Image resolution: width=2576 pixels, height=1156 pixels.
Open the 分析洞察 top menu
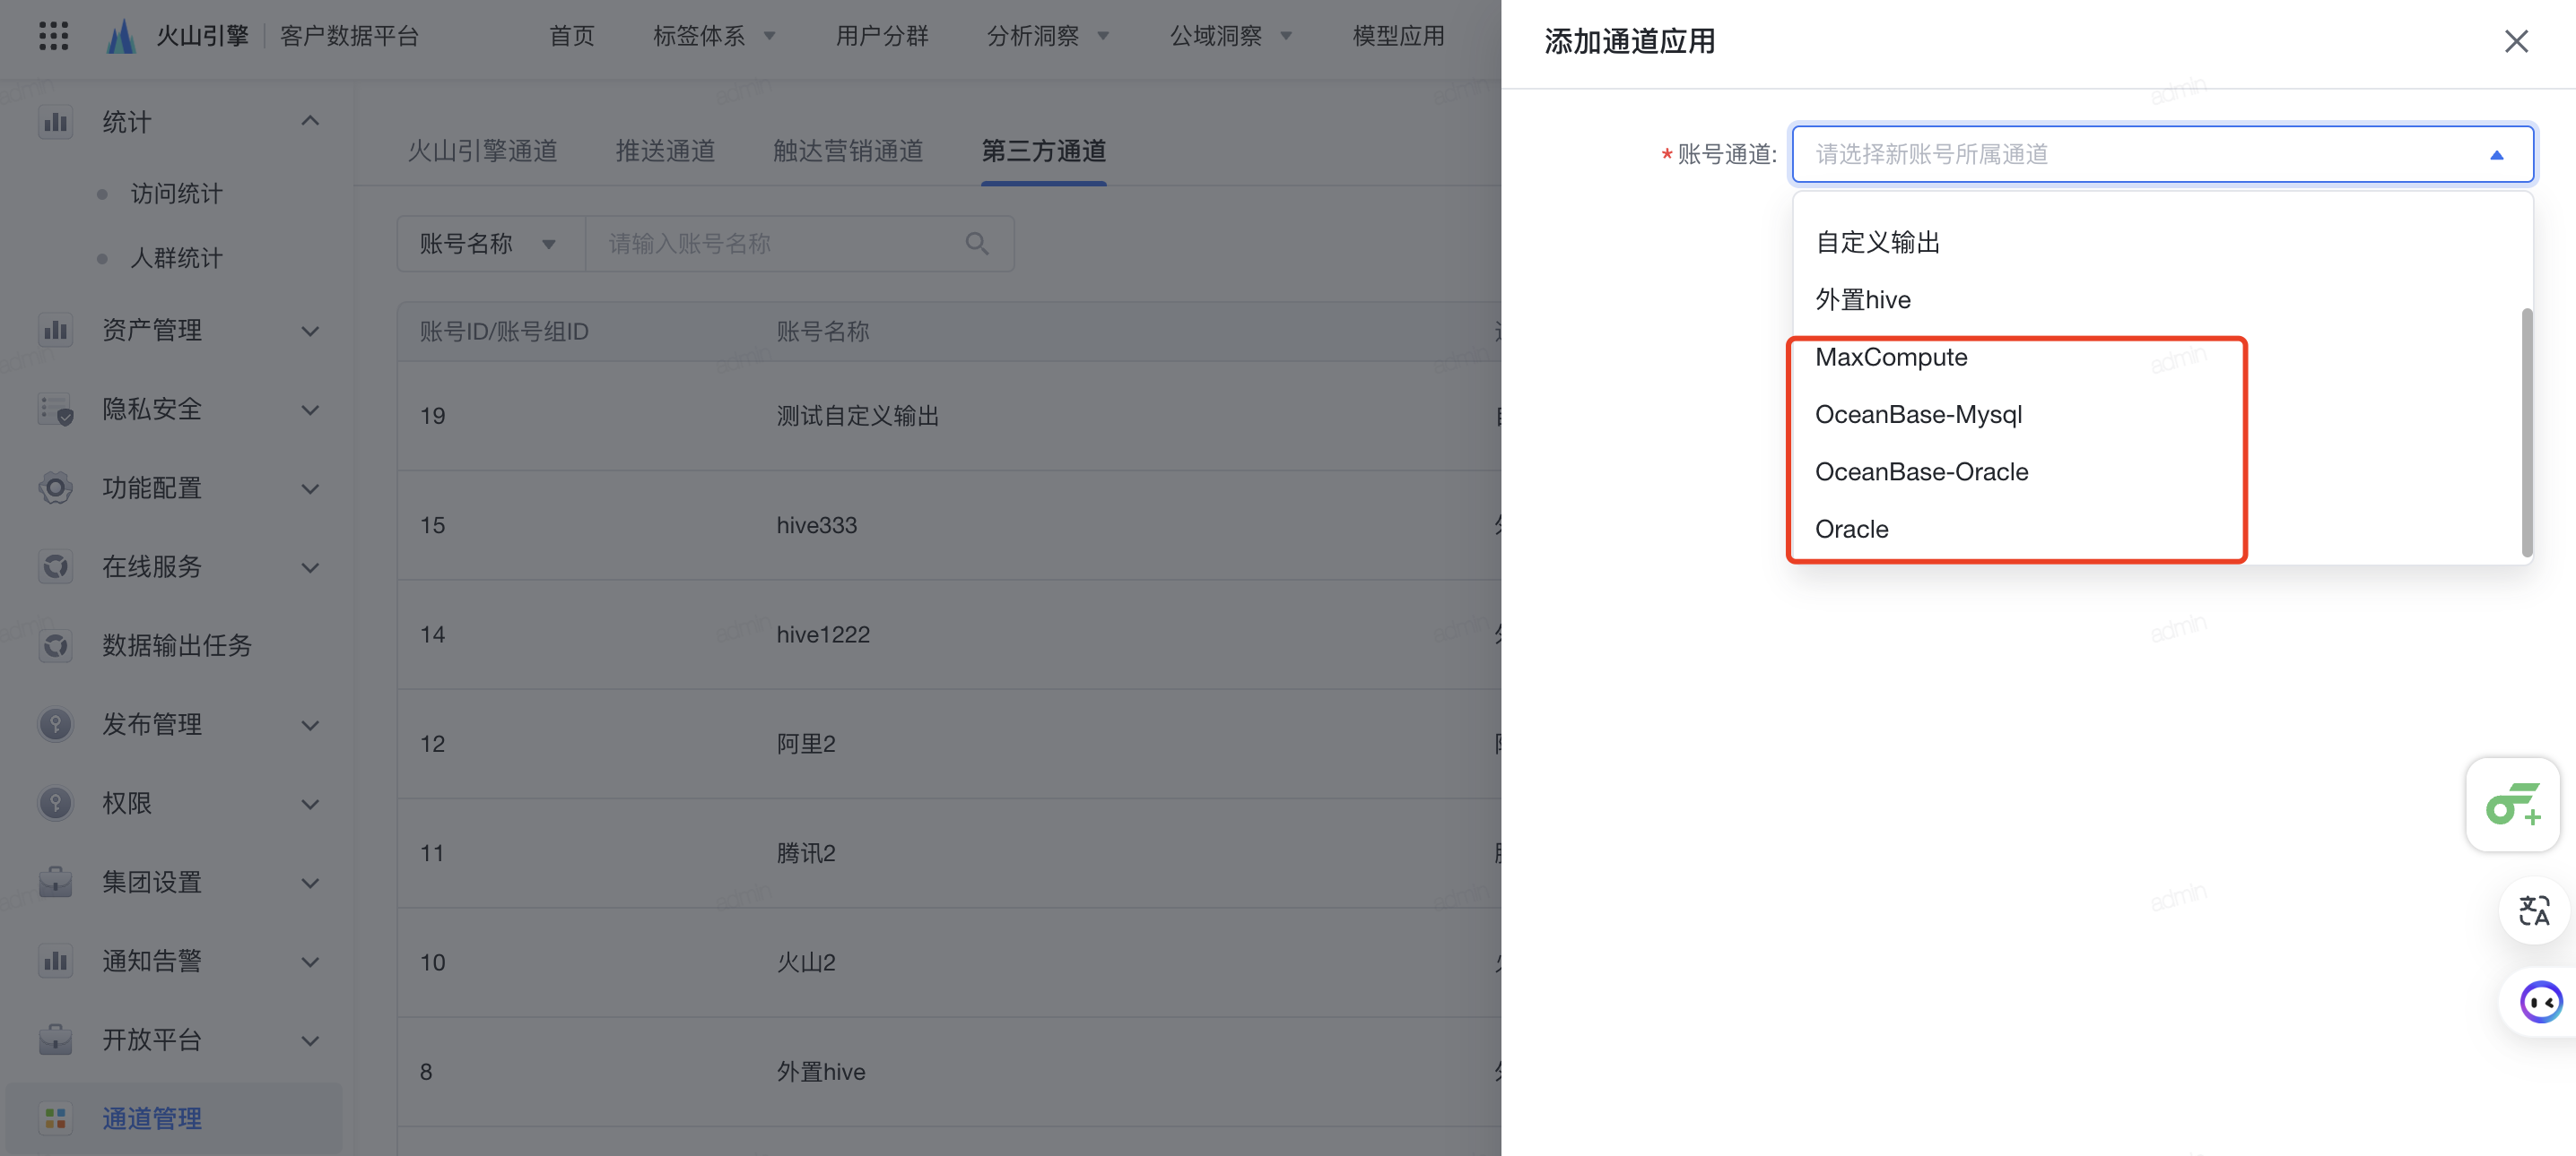(x=1047, y=36)
